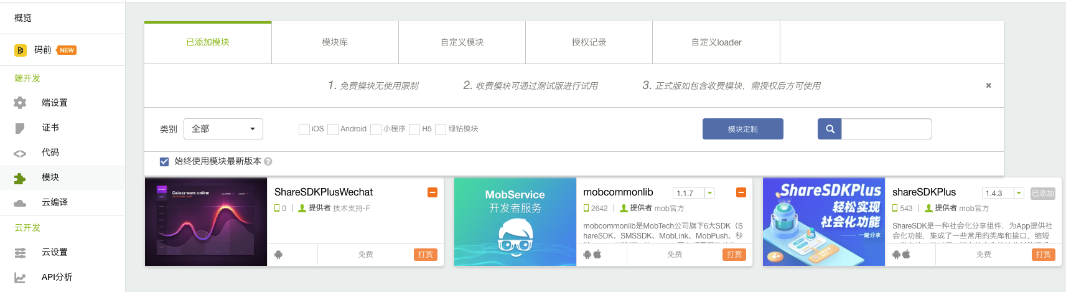Switch to the 自定义loader tab

point(716,42)
